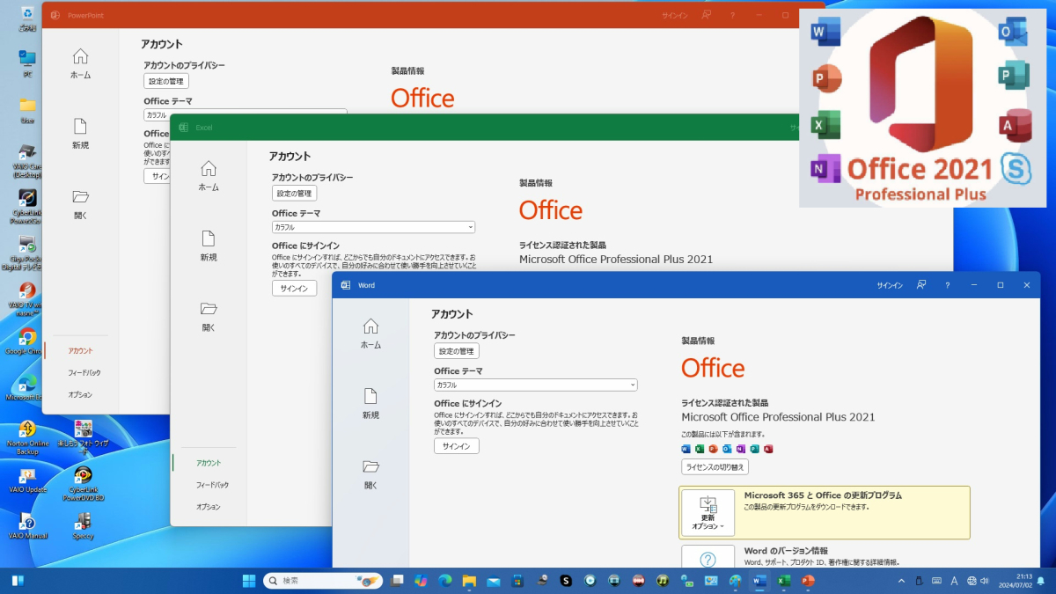Open the Update Options (更新オプション) dropdown in Word
The image size is (1056, 594).
click(x=708, y=513)
